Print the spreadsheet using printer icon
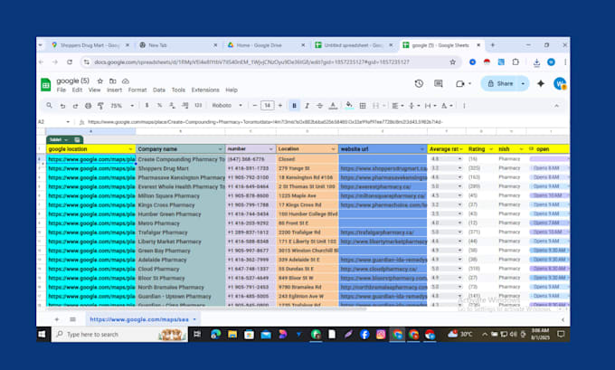The image size is (615, 370). click(x=89, y=106)
